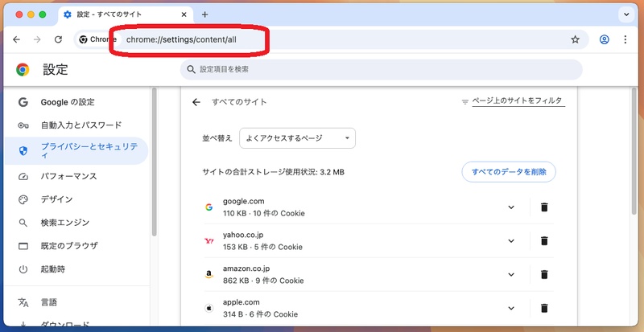644x332 pixels.
Task: Close the 設定 - すべてのサイト tab
Action: click(x=184, y=14)
